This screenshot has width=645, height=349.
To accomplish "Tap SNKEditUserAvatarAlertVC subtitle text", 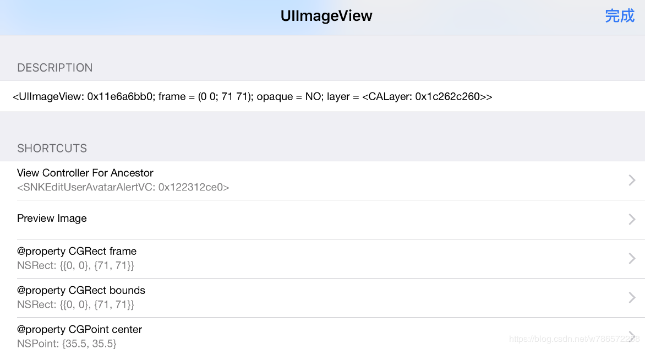I will pos(123,187).
